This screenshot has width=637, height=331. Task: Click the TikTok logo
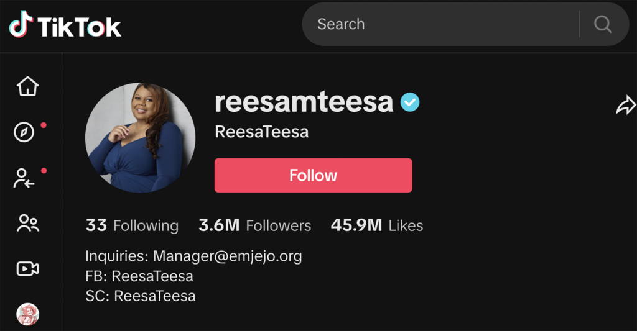point(65,26)
